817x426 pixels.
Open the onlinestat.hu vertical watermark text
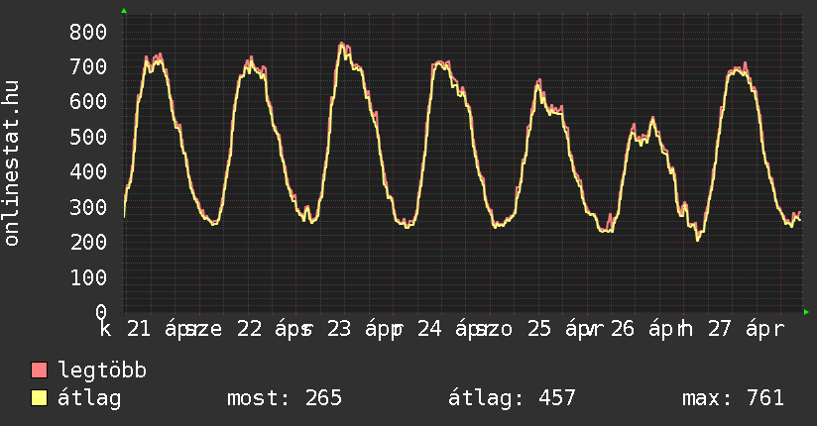click(x=13, y=163)
